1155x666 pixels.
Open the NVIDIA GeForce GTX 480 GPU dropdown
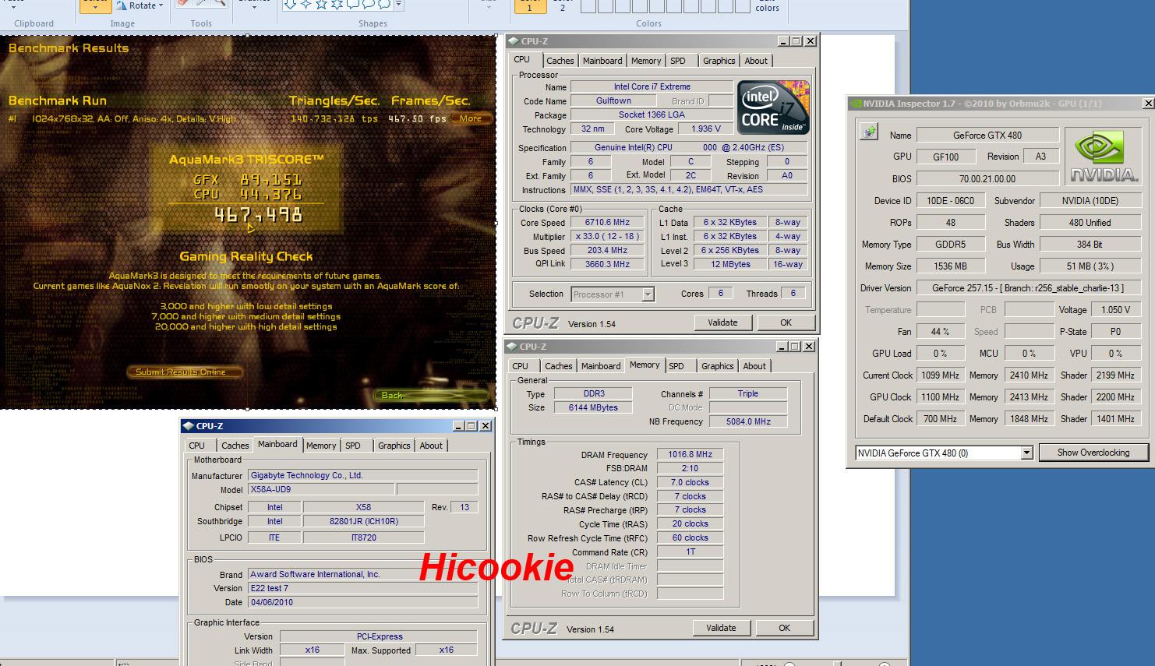tap(1026, 453)
